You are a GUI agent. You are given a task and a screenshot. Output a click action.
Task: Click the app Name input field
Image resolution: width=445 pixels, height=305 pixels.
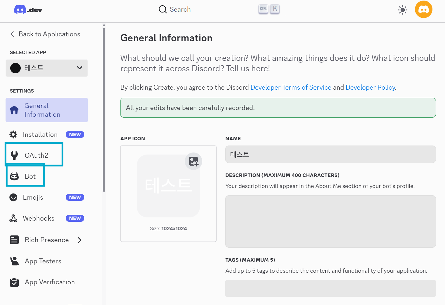(330, 154)
